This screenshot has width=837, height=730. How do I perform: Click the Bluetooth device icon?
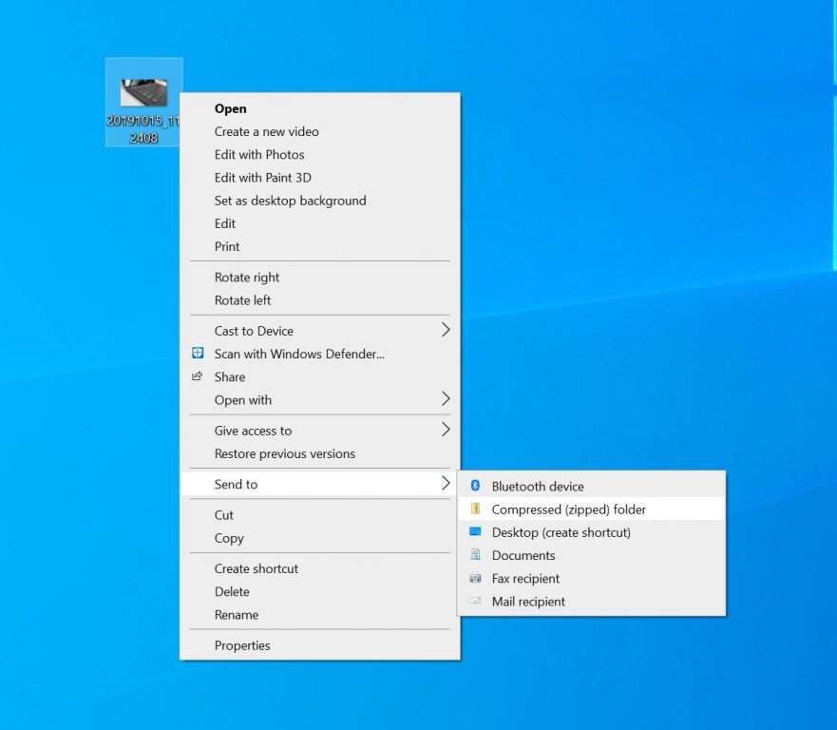click(476, 486)
